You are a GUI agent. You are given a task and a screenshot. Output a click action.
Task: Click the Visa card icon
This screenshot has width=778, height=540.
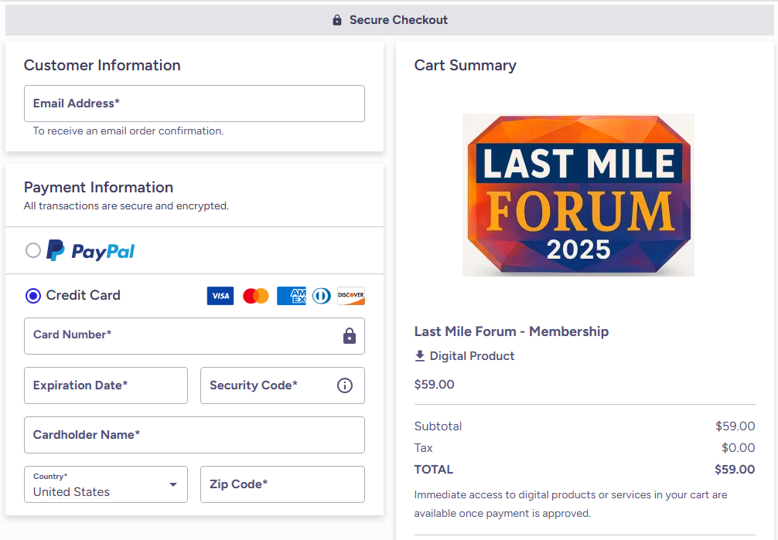pos(220,296)
